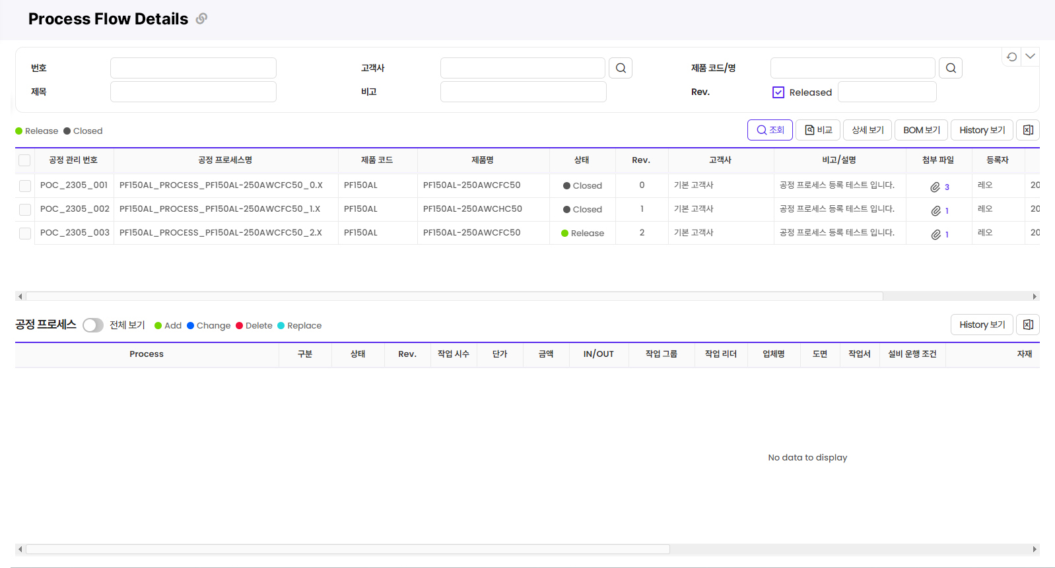Open BOM 보기 view
This screenshot has width=1055, height=568.
click(921, 130)
